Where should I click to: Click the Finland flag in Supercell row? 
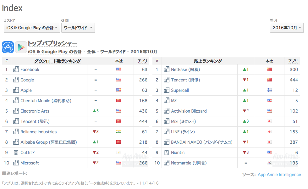[x=269, y=90]
